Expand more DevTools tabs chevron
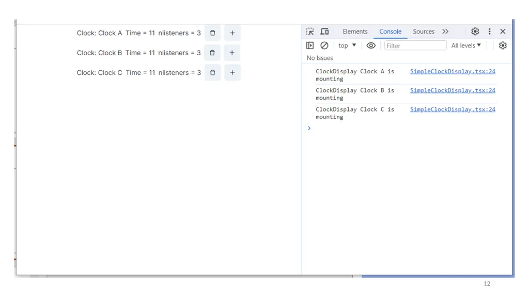The height and width of the screenshot is (297, 529). [445, 32]
